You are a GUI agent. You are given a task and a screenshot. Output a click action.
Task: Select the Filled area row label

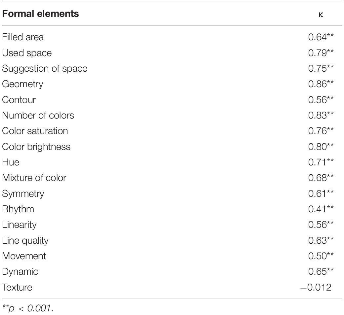tap(23, 37)
